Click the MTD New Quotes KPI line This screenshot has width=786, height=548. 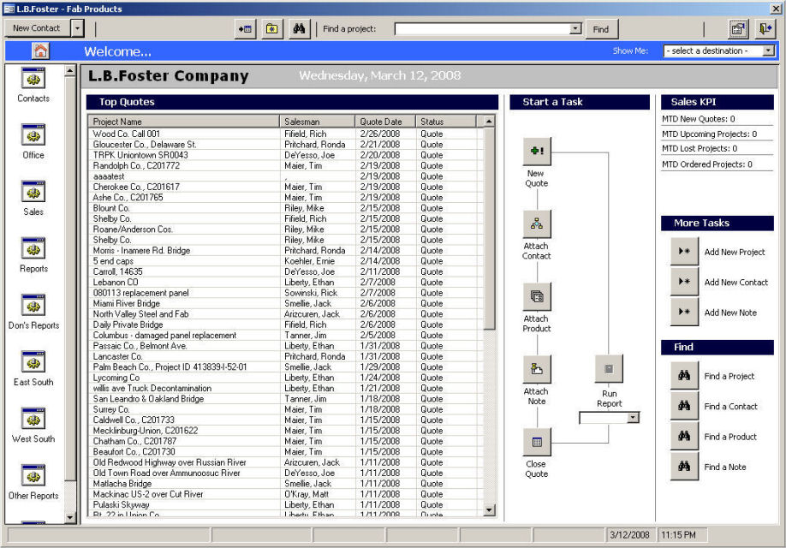pos(699,119)
